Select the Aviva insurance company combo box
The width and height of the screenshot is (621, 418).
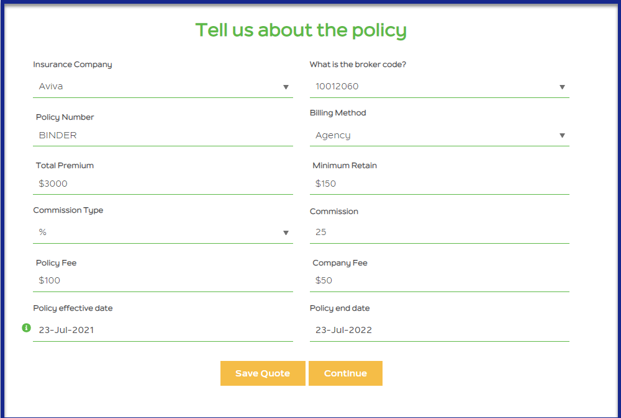163,87
